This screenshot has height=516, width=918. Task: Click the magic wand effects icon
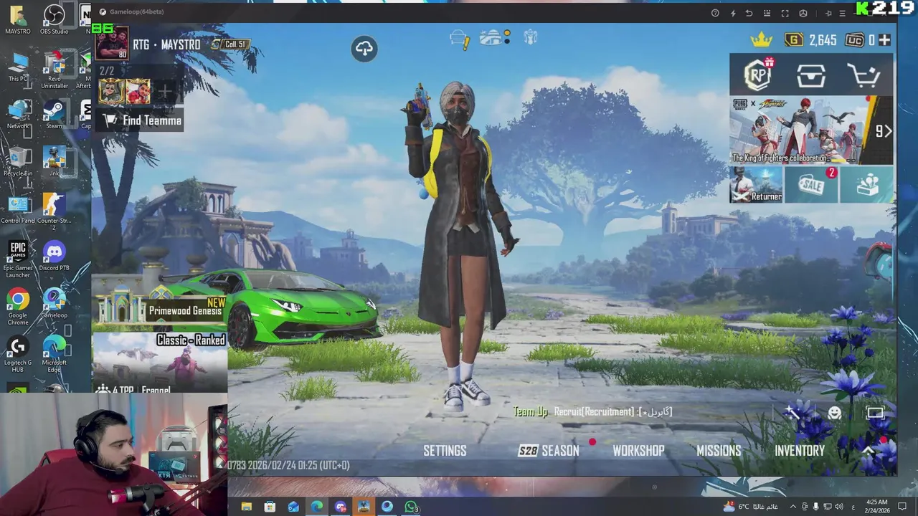point(792,412)
